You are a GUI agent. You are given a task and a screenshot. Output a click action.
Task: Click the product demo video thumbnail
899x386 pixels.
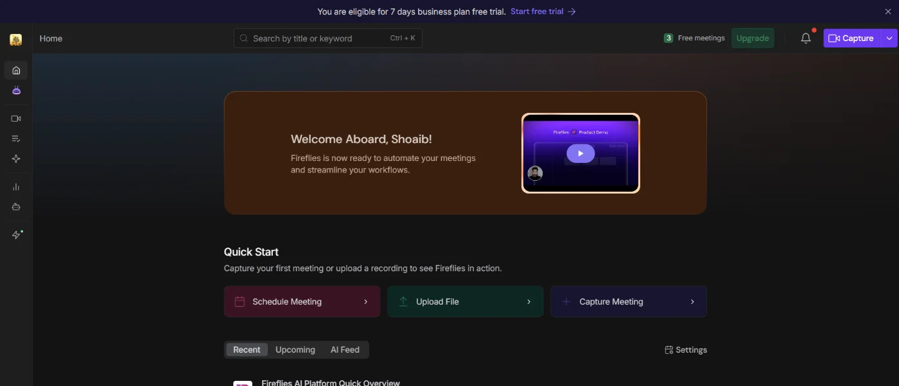click(580, 153)
